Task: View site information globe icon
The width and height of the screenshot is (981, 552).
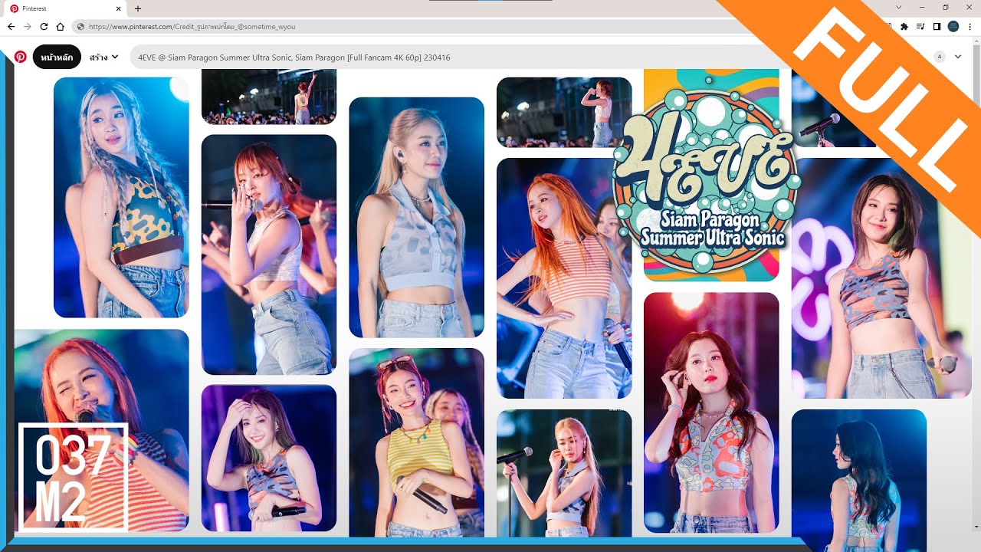Action: [80, 26]
